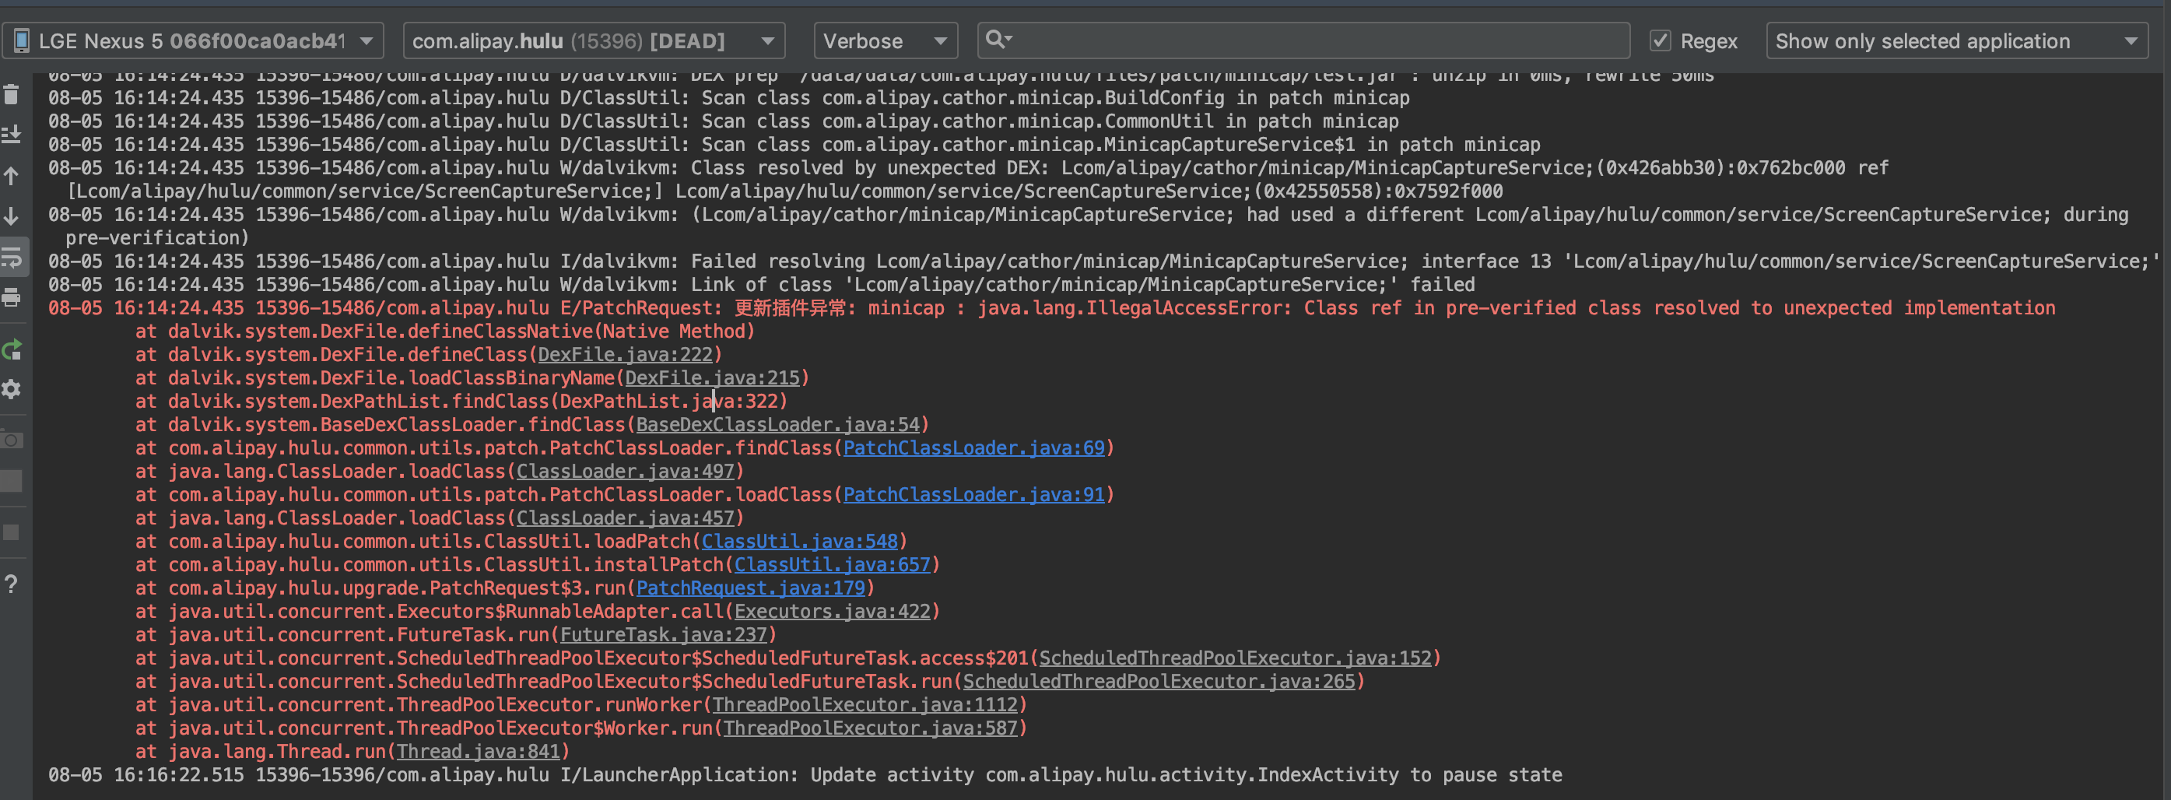Open DexFile.java:222 link
Image resolution: width=2171 pixels, height=800 pixels.
(626, 355)
